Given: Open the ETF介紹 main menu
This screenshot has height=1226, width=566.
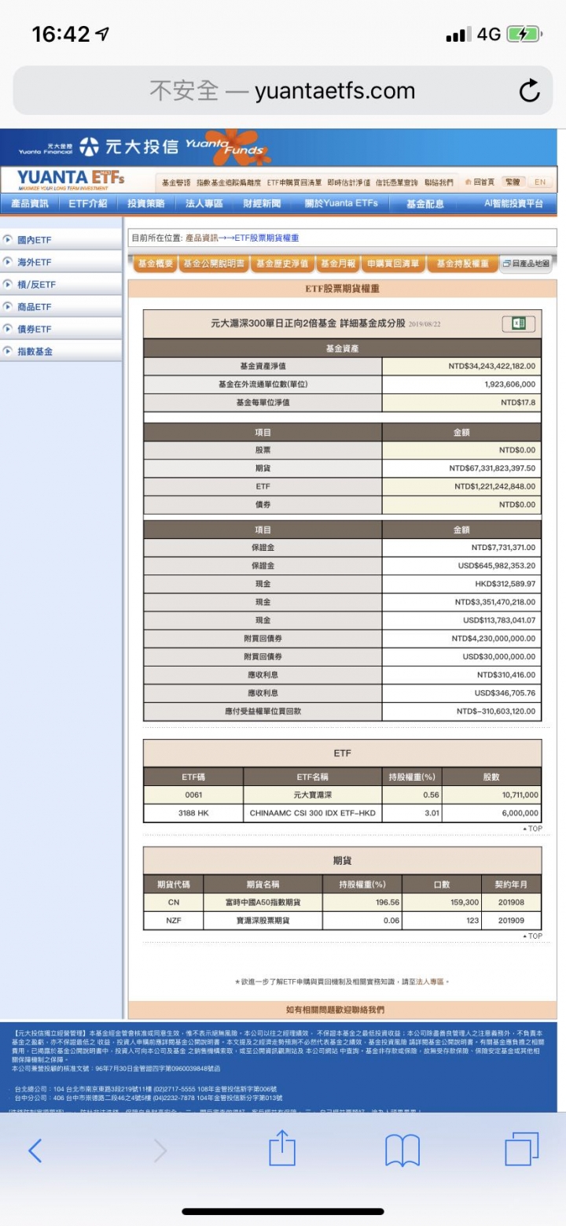Looking at the screenshot, I should [x=87, y=204].
